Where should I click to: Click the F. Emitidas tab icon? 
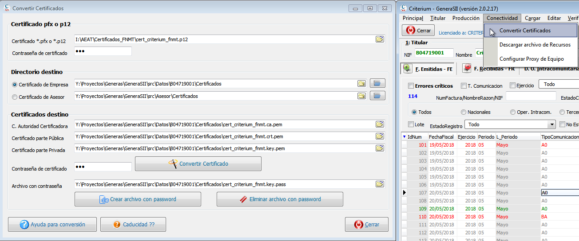pos(407,68)
